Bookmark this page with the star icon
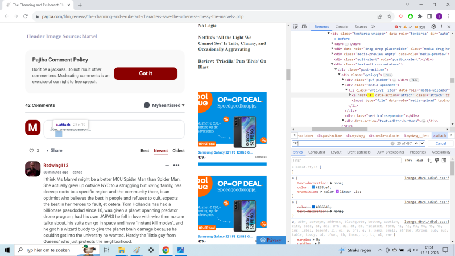This screenshot has width=455, height=256. pos(389,16)
